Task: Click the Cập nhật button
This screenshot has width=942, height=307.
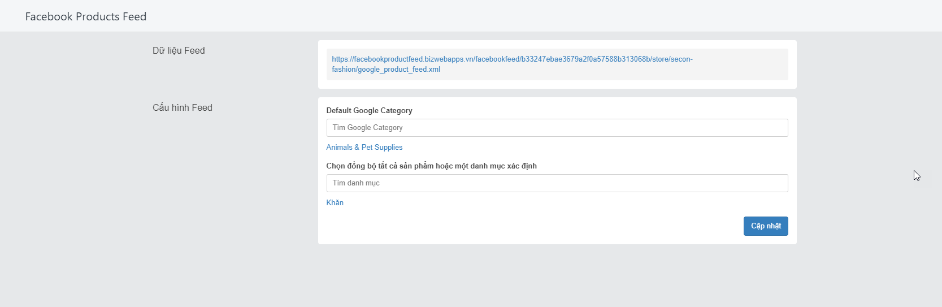Action: click(x=766, y=226)
